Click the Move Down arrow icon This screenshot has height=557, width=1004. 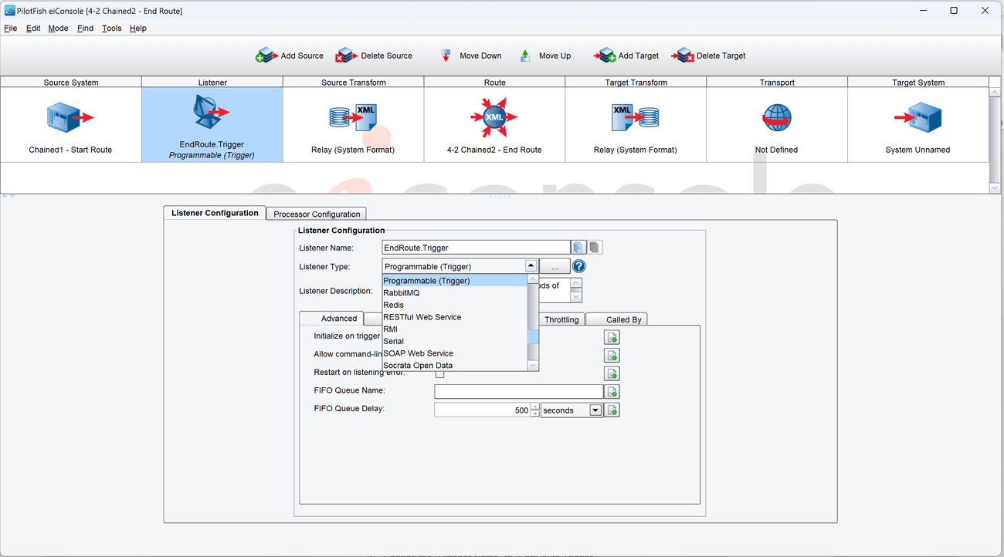point(446,56)
